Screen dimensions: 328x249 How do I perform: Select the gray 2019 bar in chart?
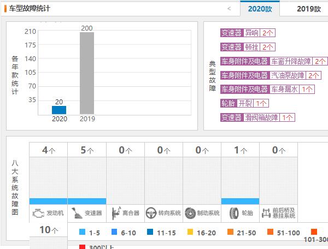click(x=87, y=73)
